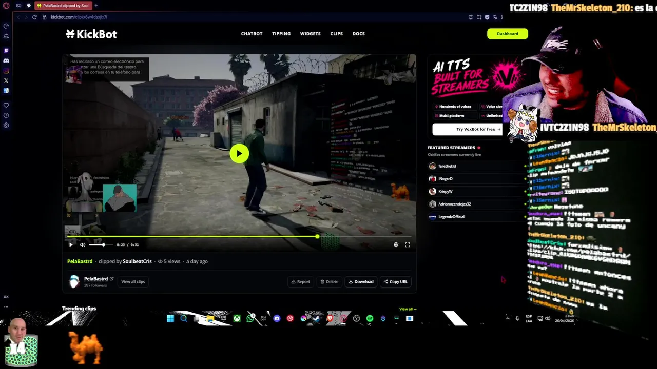The image size is (657, 369).
Task: Open Brave browser in taskbar
Action: coord(330,319)
